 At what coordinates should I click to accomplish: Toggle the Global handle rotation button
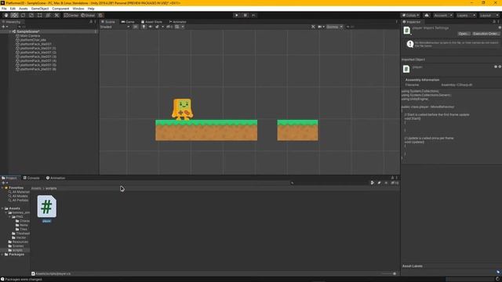click(x=88, y=16)
